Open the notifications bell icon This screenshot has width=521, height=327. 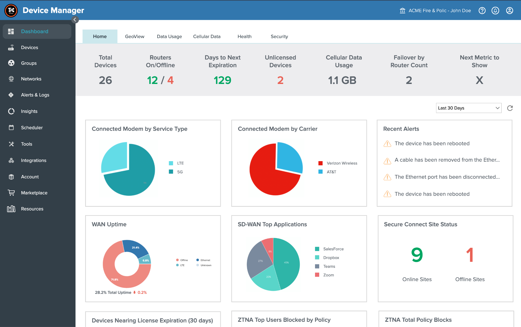coord(495,11)
